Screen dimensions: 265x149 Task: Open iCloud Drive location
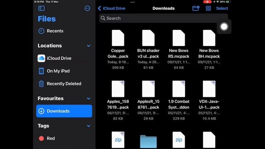[x=64, y=58]
